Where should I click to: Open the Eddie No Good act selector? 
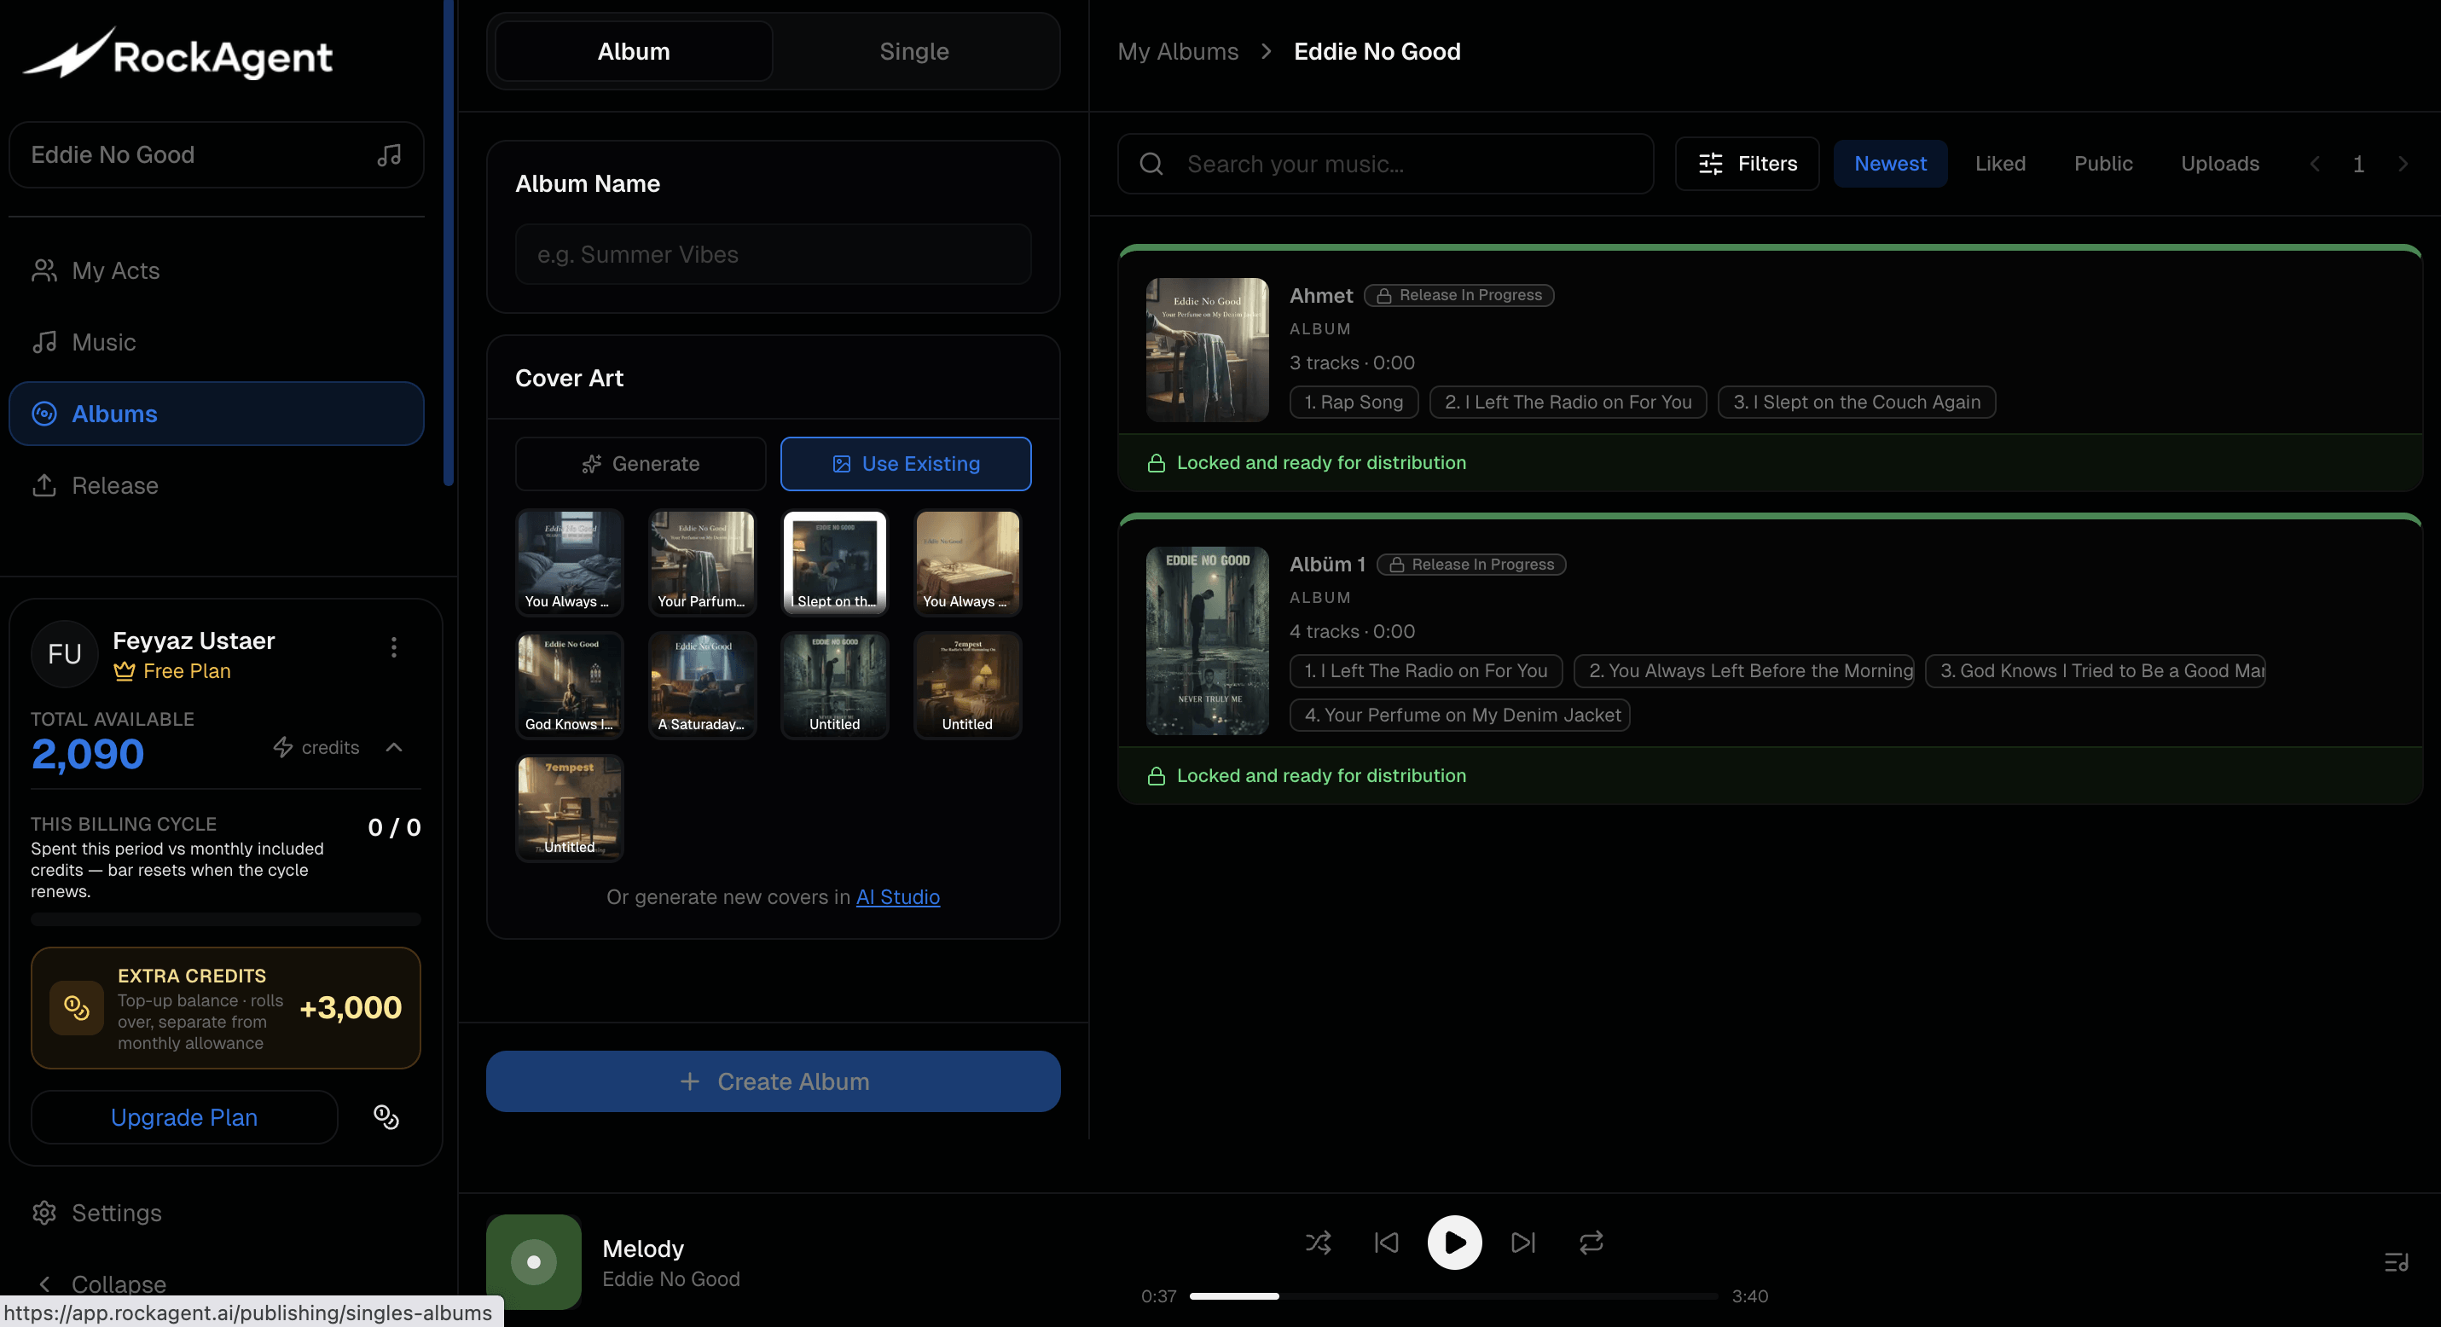click(216, 154)
